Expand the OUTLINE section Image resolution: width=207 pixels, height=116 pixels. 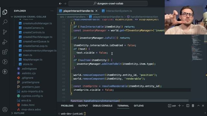click(x=18, y=113)
